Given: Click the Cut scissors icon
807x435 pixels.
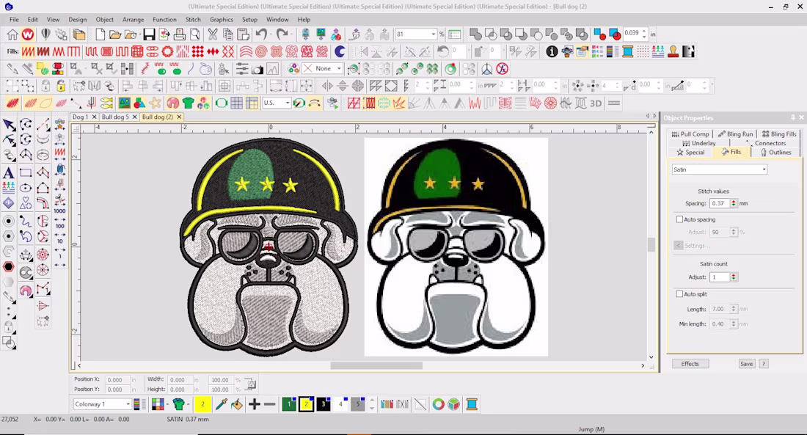Looking at the screenshot, I should point(213,34).
